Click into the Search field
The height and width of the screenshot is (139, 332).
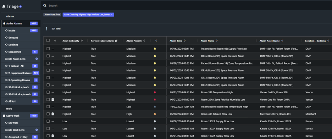pos(186,6)
